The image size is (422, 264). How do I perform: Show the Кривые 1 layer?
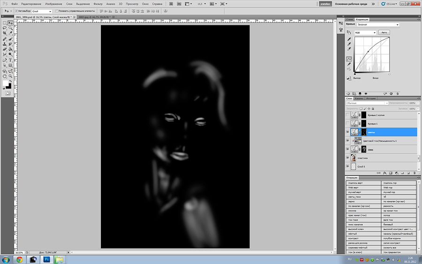point(347,123)
